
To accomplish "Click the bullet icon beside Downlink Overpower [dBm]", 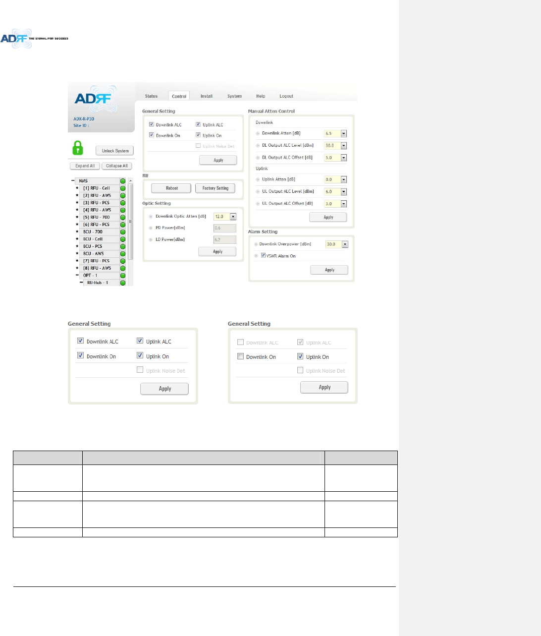I will pos(256,244).
